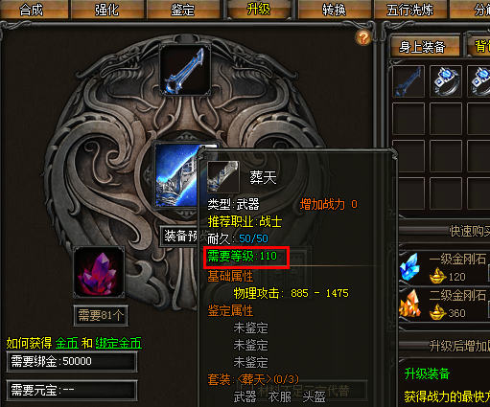Click the starry upgraded weapon preview image
Image resolution: width=490 pixels, height=407 pixels.
tap(175, 175)
